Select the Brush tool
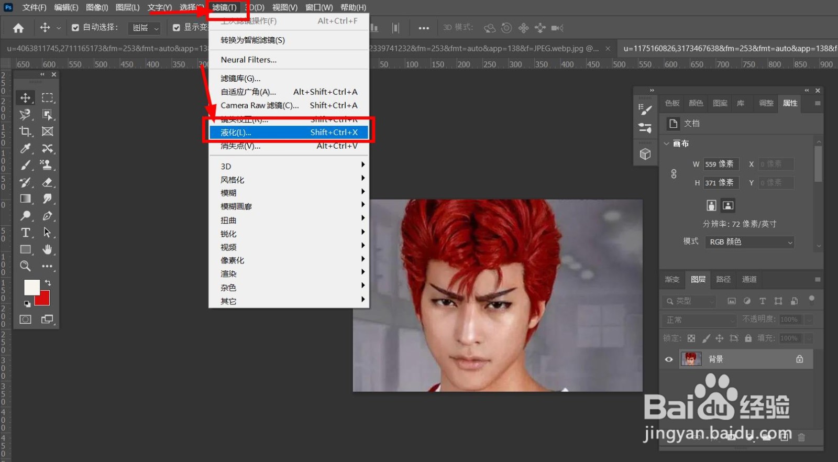The height and width of the screenshot is (462, 838). pyautogui.click(x=25, y=165)
